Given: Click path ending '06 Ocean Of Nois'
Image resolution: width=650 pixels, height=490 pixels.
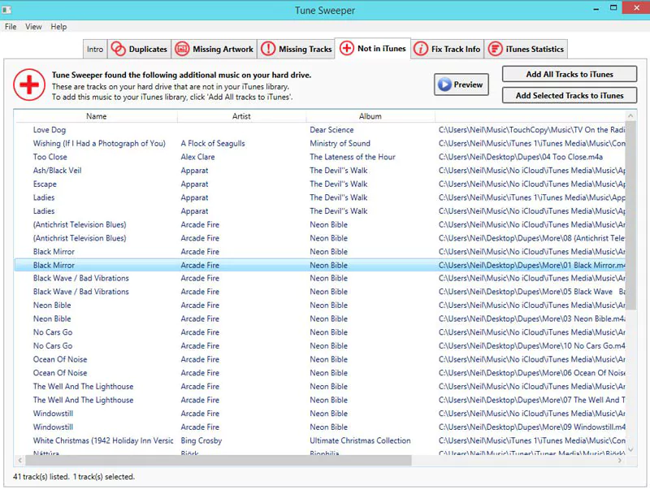Looking at the screenshot, I should (532, 373).
